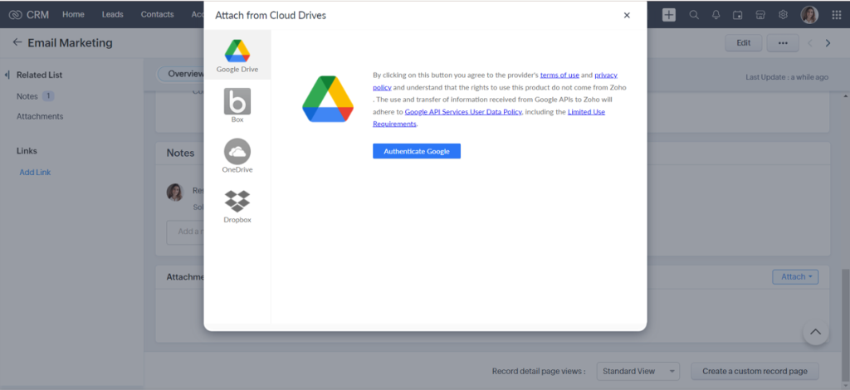Click the Add a note input field
The image size is (850, 390).
click(185, 232)
